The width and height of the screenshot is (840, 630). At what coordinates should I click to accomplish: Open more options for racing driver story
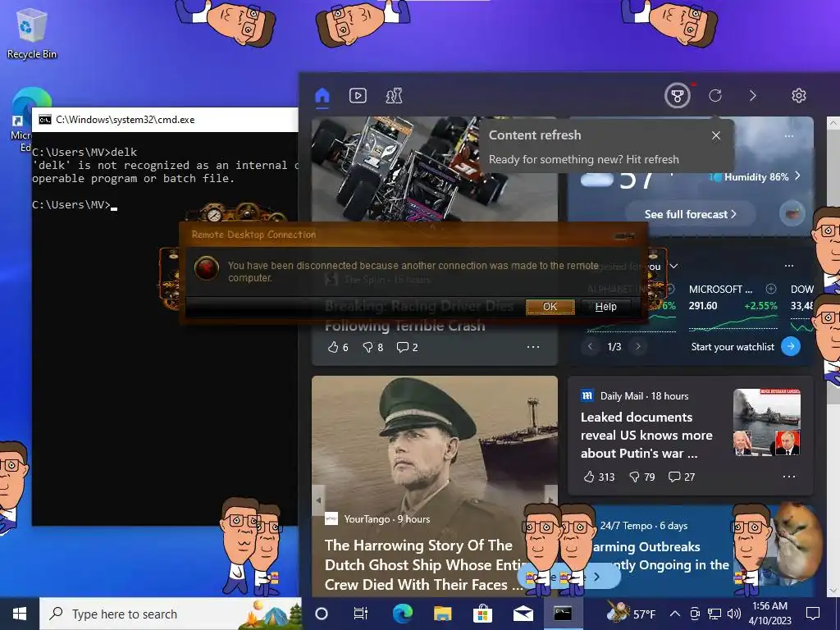(533, 347)
